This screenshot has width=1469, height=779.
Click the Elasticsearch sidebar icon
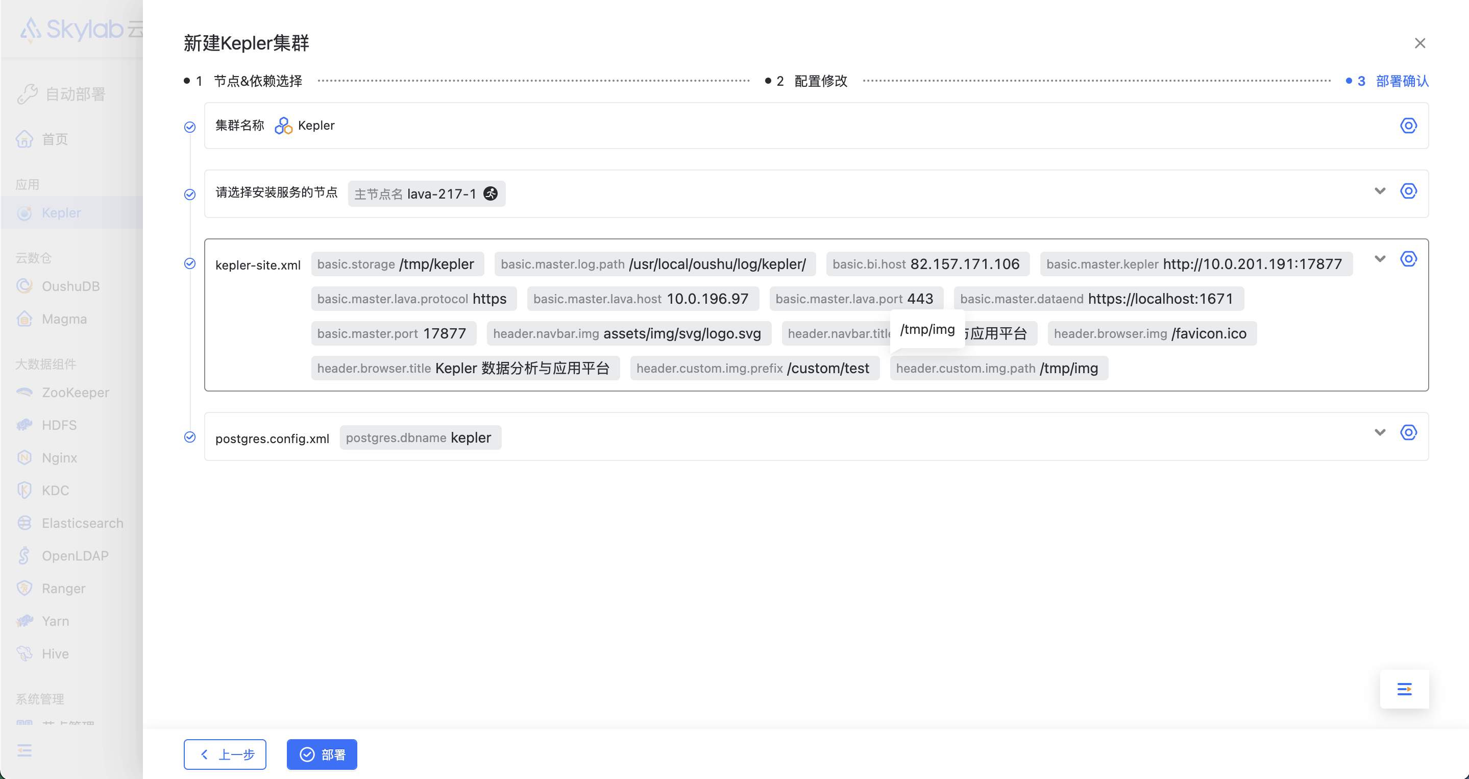click(x=25, y=523)
